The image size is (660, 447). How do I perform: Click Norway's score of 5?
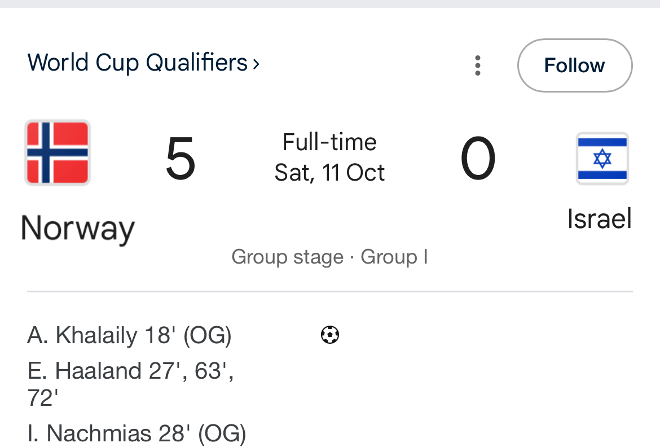(x=181, y=159)
